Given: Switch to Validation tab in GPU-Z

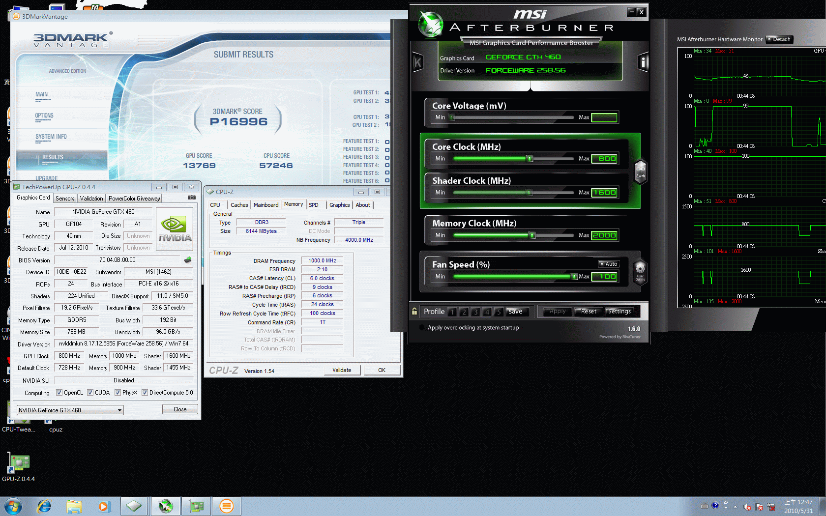Looking at the screenshot, I should pyautogui.click(x=91, y=199).
